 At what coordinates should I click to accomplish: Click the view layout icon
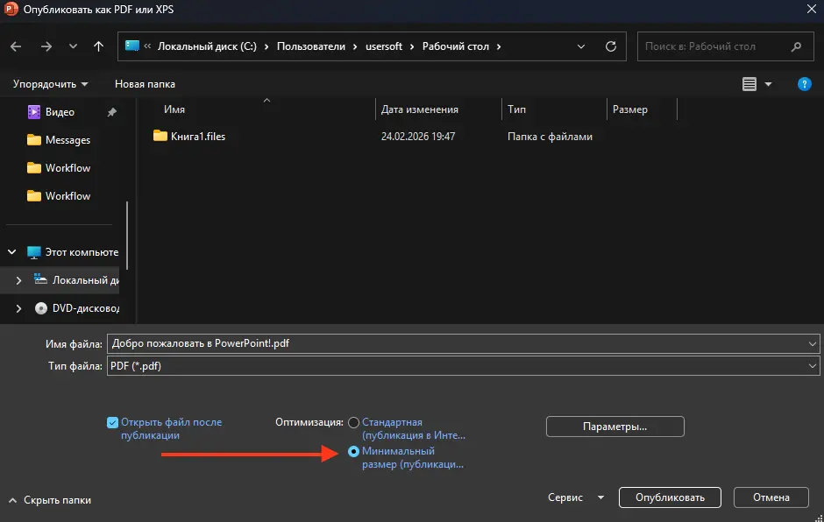point(749,84)
